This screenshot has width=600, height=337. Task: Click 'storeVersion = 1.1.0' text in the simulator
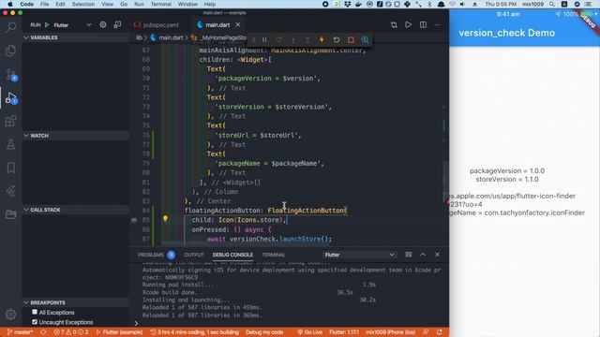507,179
